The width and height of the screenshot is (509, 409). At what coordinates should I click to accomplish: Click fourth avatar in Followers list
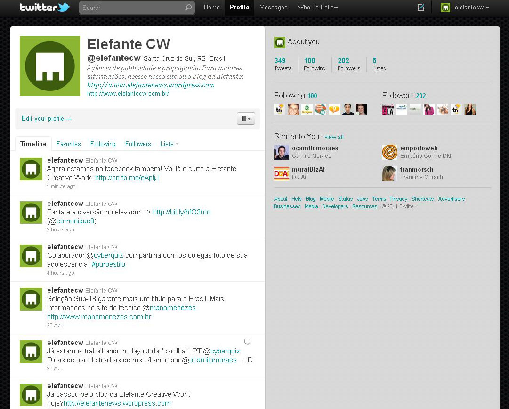pyautogui.click(x=429, y=109)
